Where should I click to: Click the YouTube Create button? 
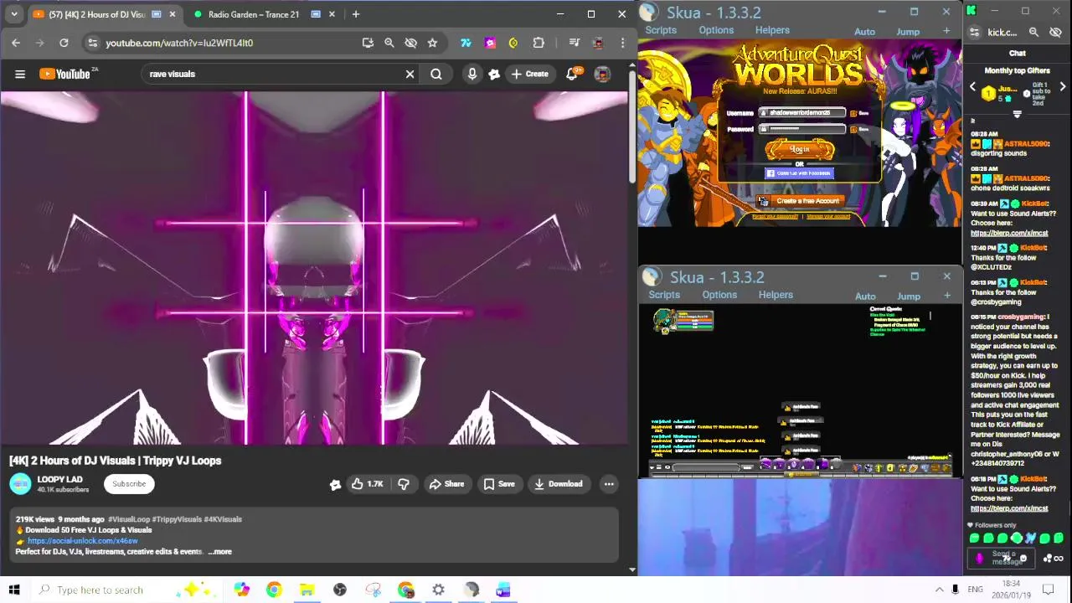point(529,74)
